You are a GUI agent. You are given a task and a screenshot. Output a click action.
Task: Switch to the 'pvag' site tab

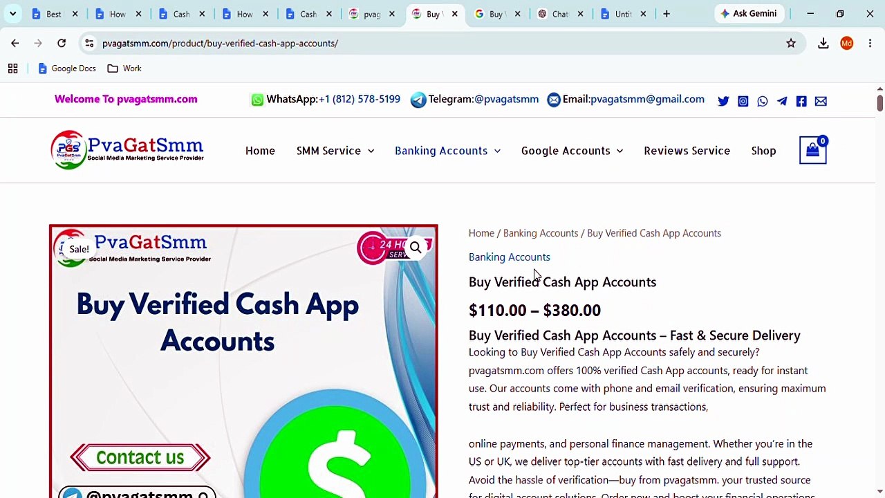[372, 13]
